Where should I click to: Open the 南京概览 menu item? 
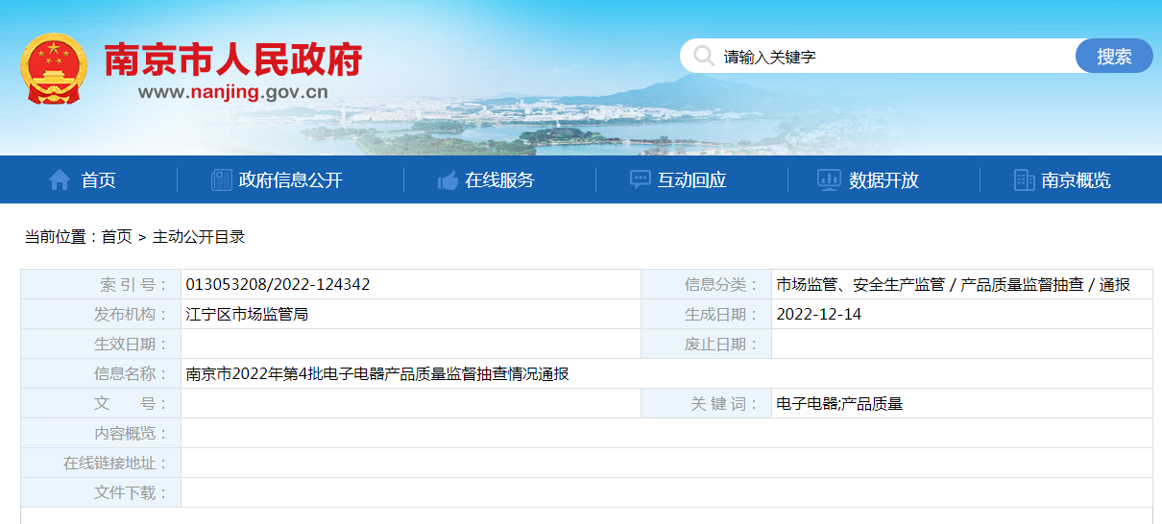pos(1076,179)
